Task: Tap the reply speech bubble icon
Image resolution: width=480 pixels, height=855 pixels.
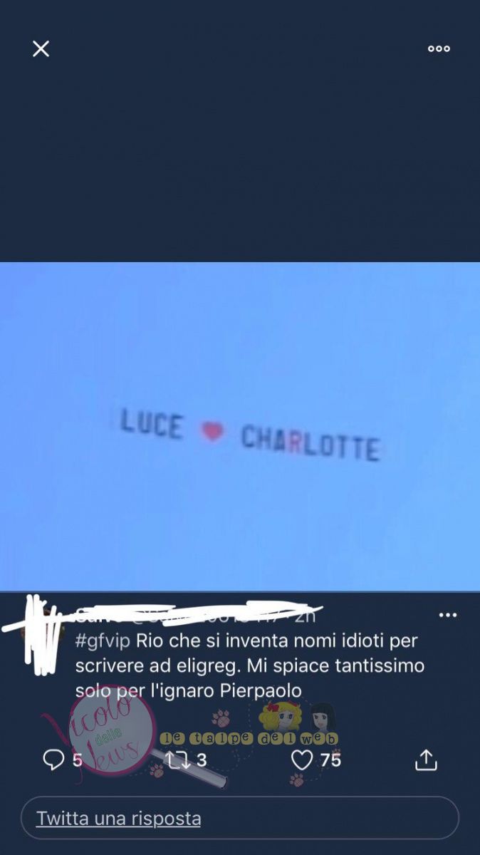Action: [53, 760]
